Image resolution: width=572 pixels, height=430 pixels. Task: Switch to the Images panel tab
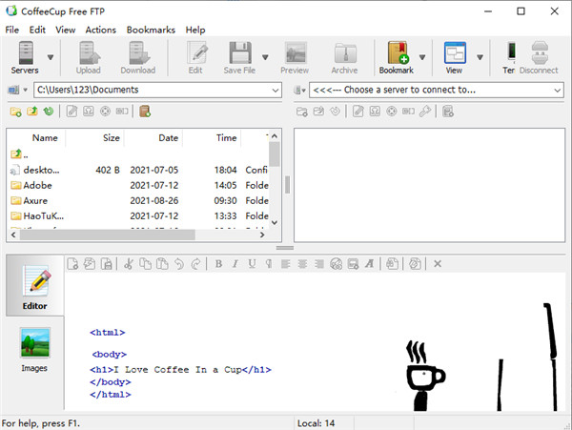pyautogui.click(x=34, y=350)
